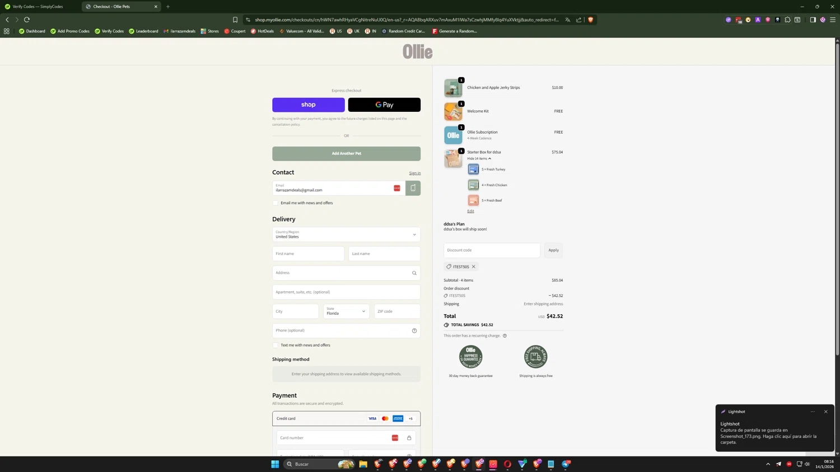Open Opera browser from taskbar
This screenshot has height=472, width=840.
[x=507, y=464]
